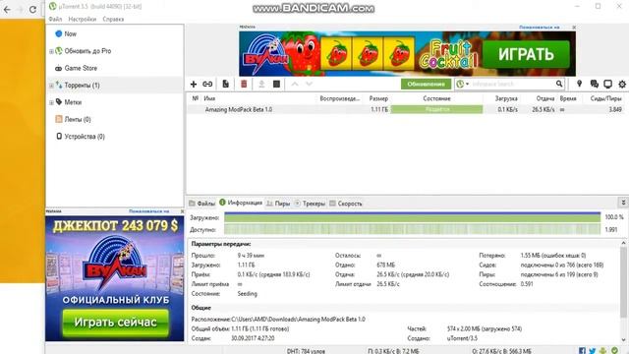The height and width of the screenshot is (354, 629).
Task: Switch to the Файлы tab
Action: 201,204
